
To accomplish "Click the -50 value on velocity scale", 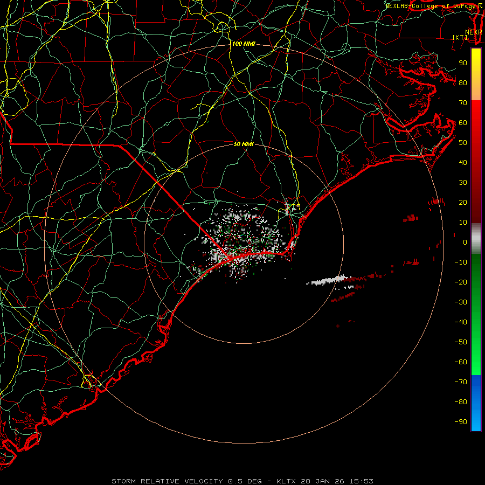I will point(461,342).
